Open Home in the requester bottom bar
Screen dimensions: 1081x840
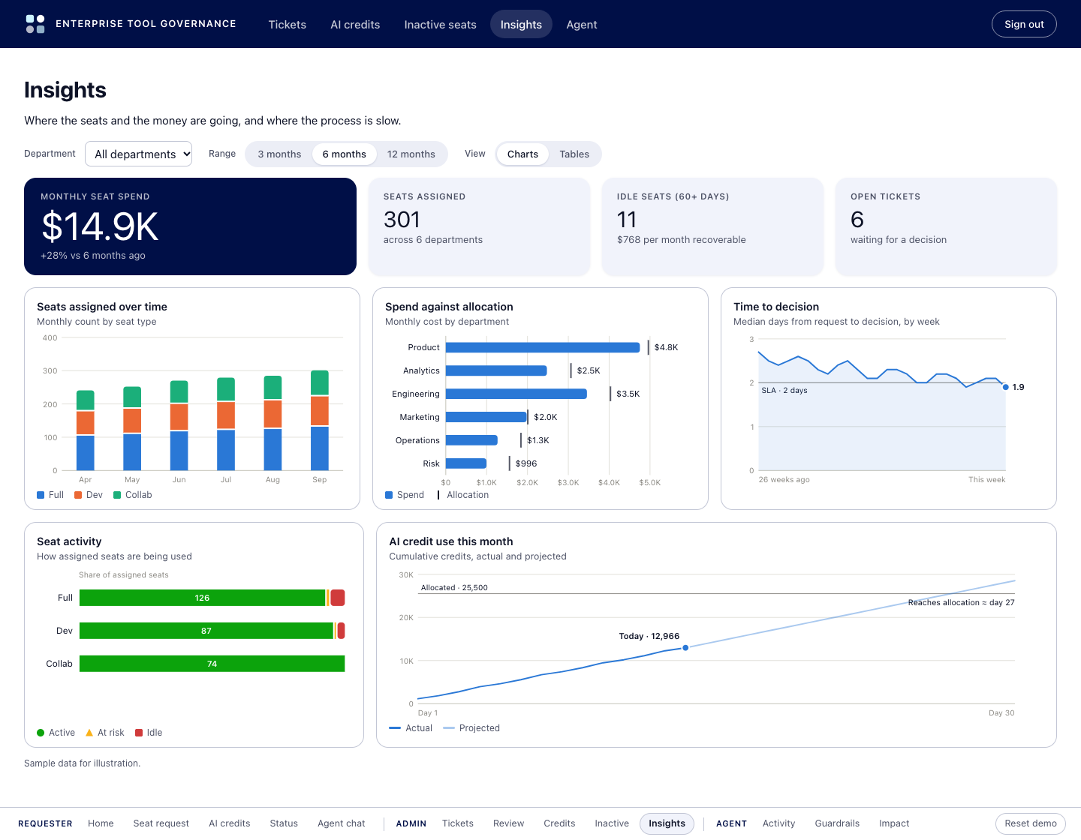[x=101, y=823]
